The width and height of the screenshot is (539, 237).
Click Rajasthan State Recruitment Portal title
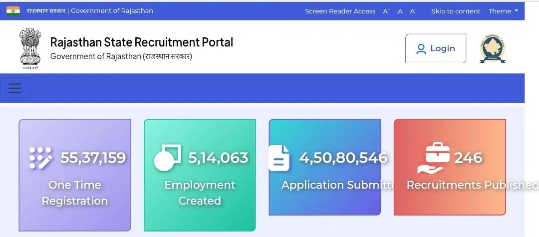pyautogui.click(x=142, y=42)
